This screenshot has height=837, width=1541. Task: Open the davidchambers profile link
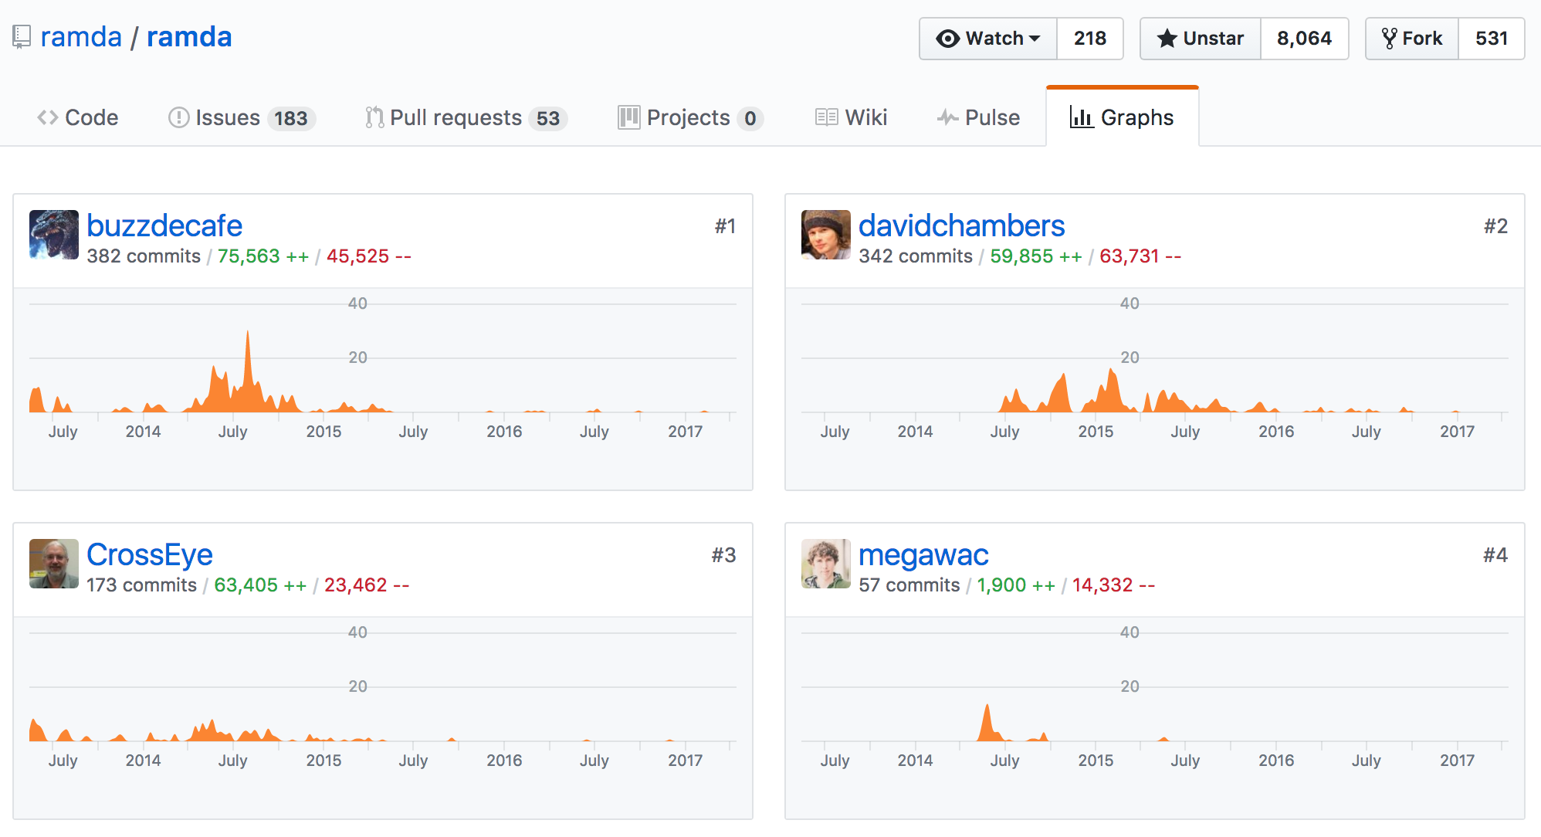point(961,225)
